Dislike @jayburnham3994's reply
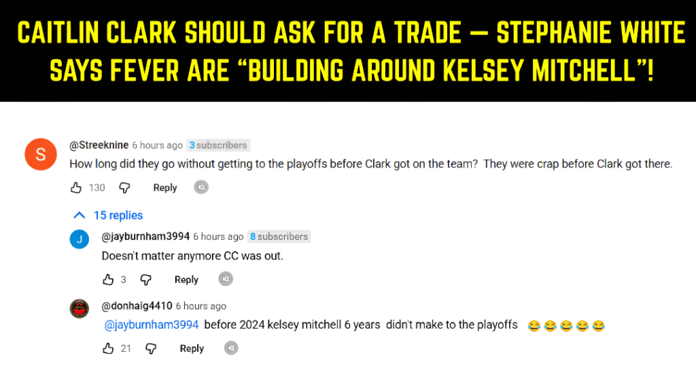 click(145, 279)
